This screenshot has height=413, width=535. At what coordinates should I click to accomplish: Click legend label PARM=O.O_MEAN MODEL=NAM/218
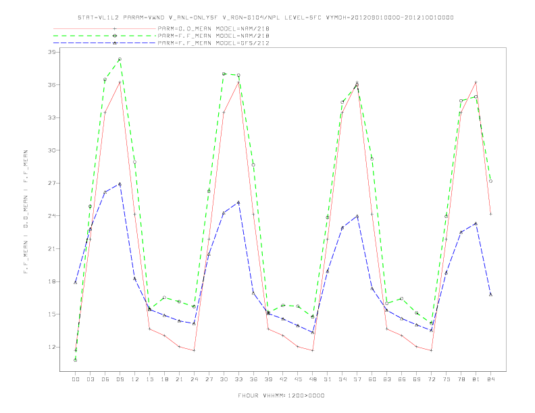pos(213,28)
